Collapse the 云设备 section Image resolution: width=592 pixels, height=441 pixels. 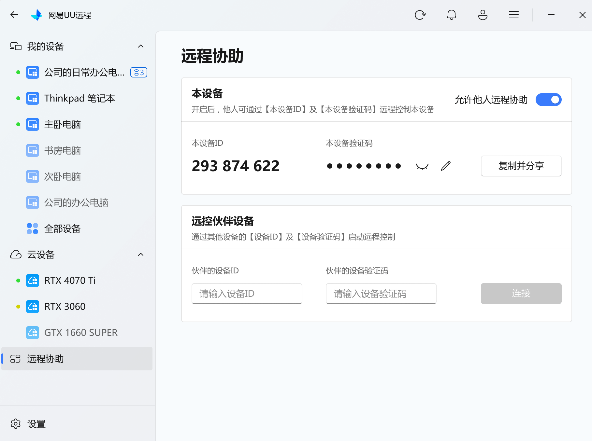(141, 255)
